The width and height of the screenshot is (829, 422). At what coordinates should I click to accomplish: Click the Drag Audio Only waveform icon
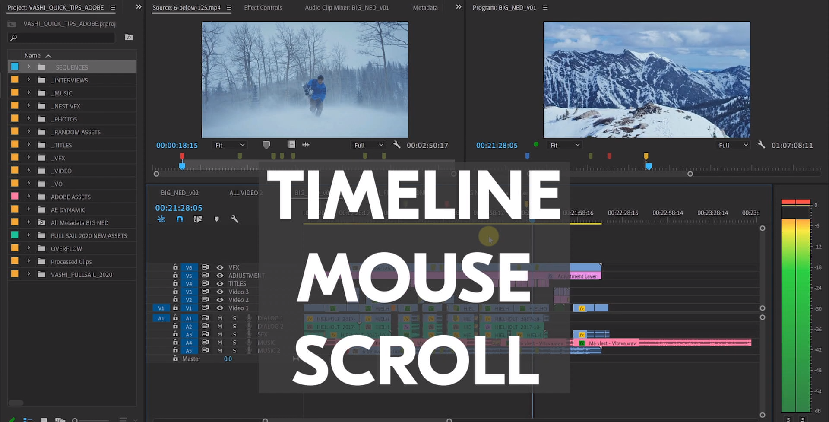(x=306, y=145)
